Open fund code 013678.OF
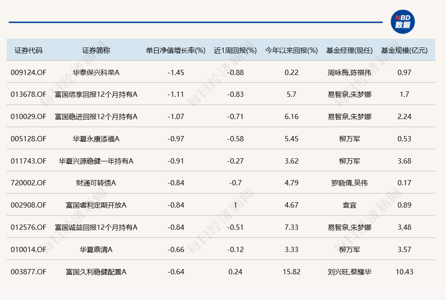 [28, 94]
